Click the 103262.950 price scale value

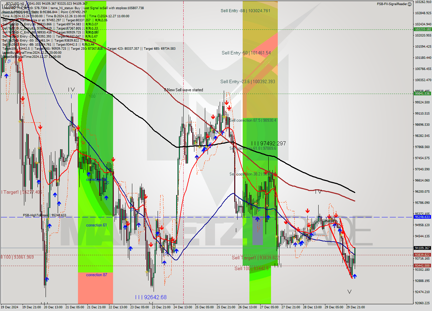pyautogui.click(x=423, y=2)
